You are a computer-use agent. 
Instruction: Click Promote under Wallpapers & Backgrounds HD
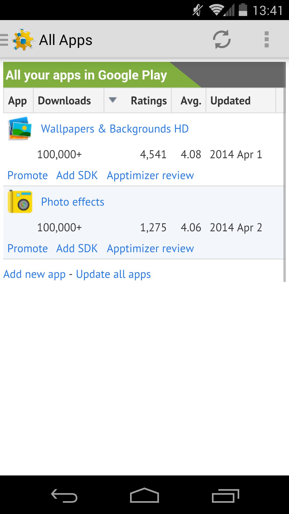pos(28,175)
